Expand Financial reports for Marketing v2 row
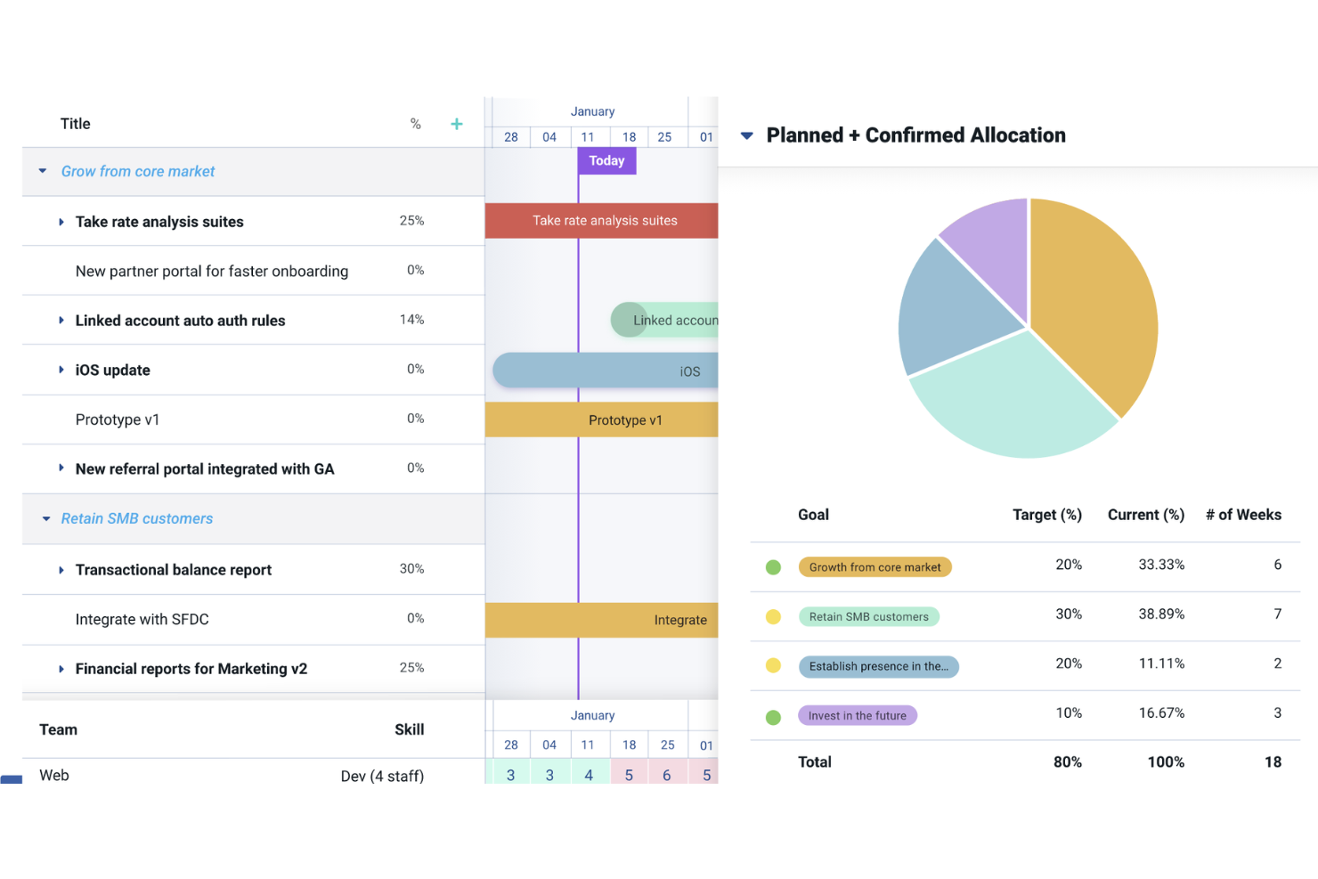This screenshot has width=1318, height=879. [x=61, y=669]
